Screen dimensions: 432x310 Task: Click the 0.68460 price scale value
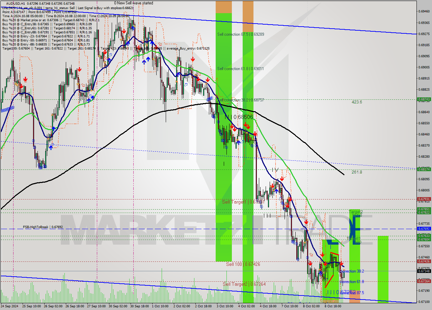424,134
